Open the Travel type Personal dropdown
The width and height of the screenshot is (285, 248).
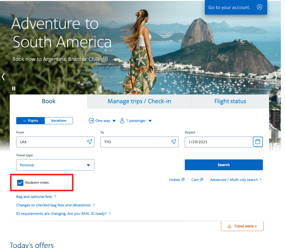[55, 165]
